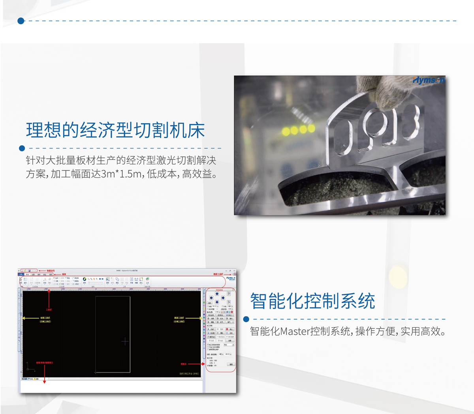The width and height of the screenshot is (474, 414).
Task: Toggle the checked auto-return checkbox after processing
Action: pos(208,345)
